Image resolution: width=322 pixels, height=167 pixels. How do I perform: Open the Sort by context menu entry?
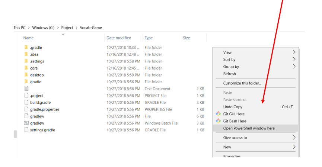tap(255, 60)
